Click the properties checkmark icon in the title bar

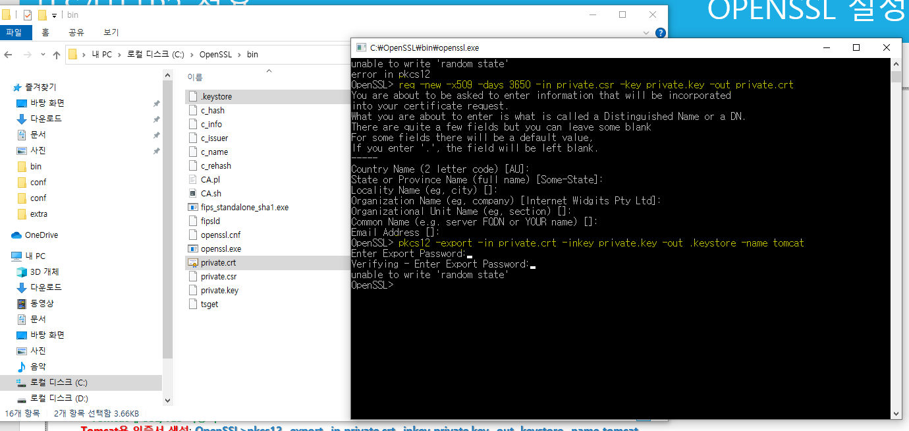click(x=27, y=14)
